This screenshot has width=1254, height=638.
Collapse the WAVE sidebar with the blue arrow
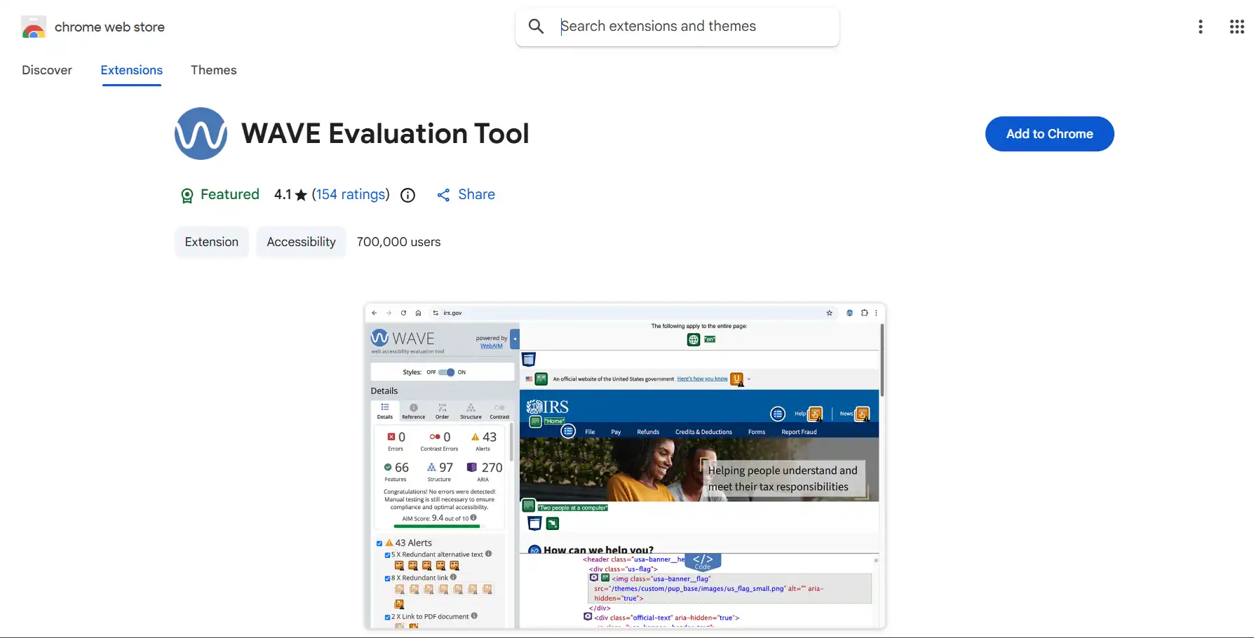pos(514,339)
